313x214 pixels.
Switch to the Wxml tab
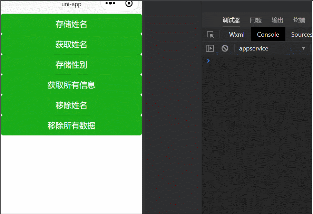[x=236, y=34]
